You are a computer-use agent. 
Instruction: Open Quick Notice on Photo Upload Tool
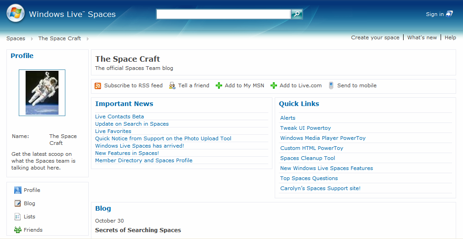(163, 138)
